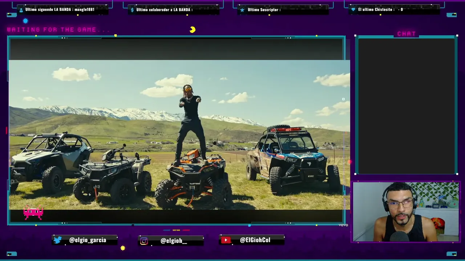Image resolution: width=465 pixels, height=261 pixels.
Task: Click the YouTube play icon
Action: pos(226,240)
